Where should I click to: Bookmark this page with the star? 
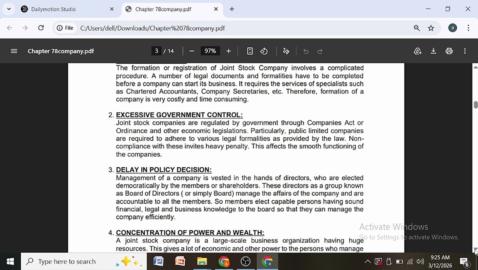click(431, 28)
